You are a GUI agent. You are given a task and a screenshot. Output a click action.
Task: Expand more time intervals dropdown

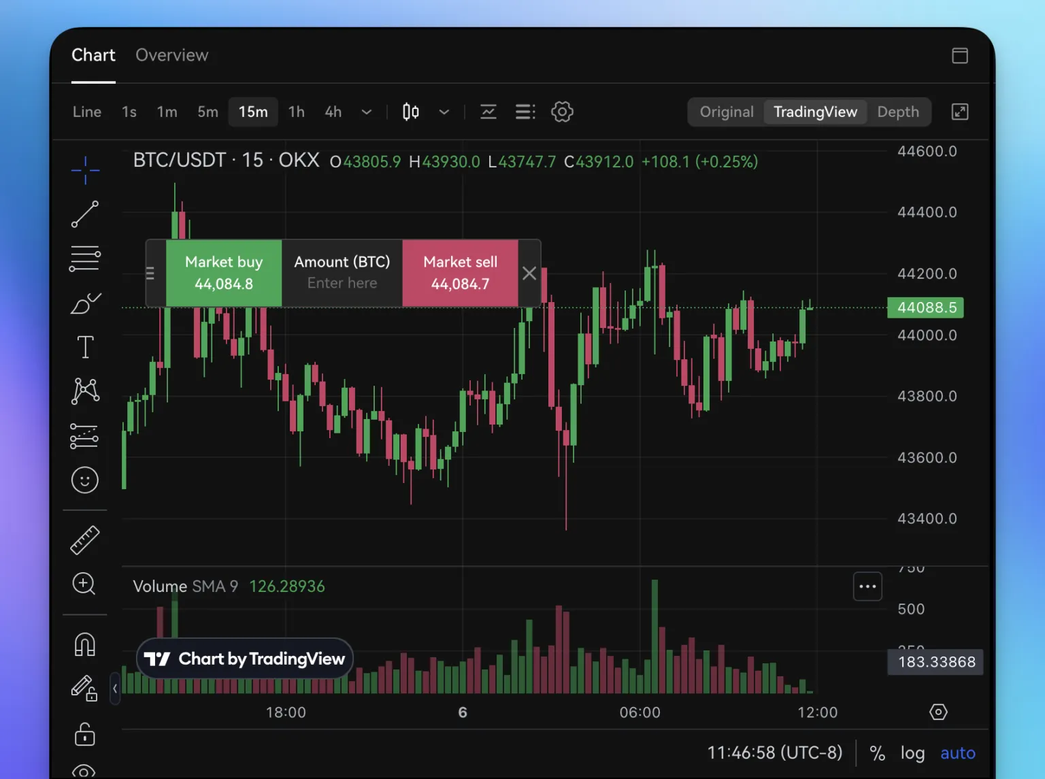(x=367, y=112)
